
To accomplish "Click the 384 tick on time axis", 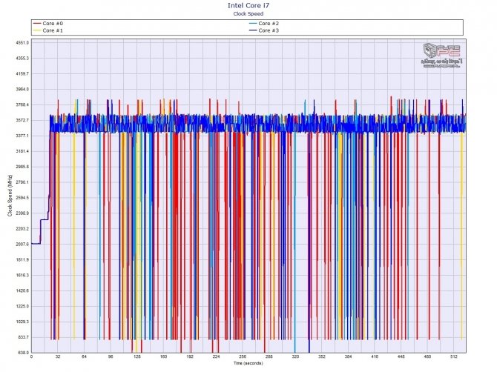I will (348, 356).
